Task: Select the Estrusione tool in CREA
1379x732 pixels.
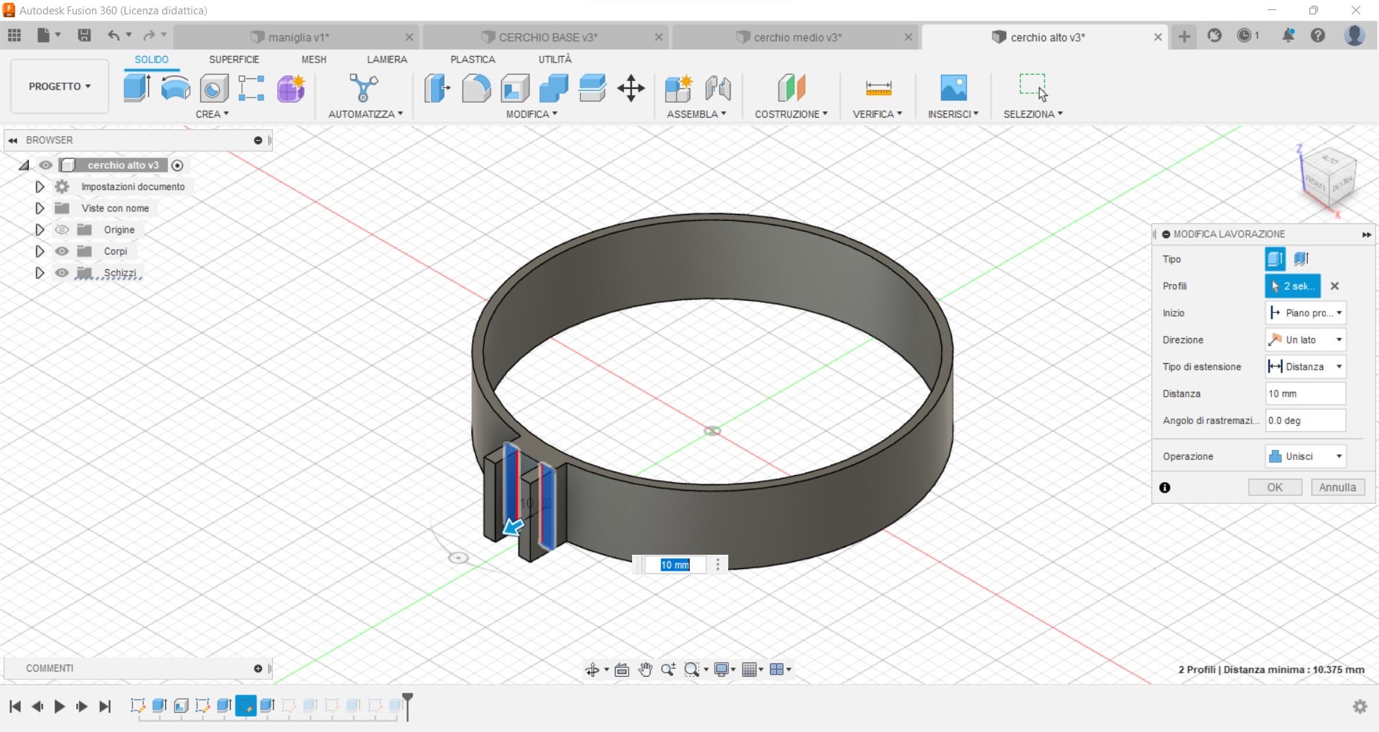Action: click(136, 88)
